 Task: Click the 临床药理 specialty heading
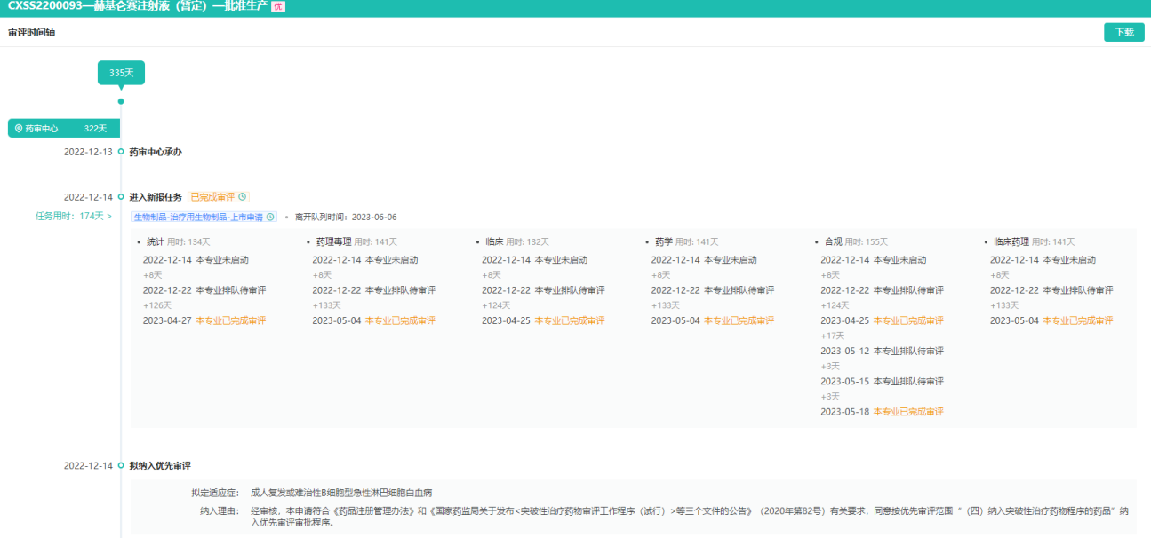click(x=1011, y=241)
